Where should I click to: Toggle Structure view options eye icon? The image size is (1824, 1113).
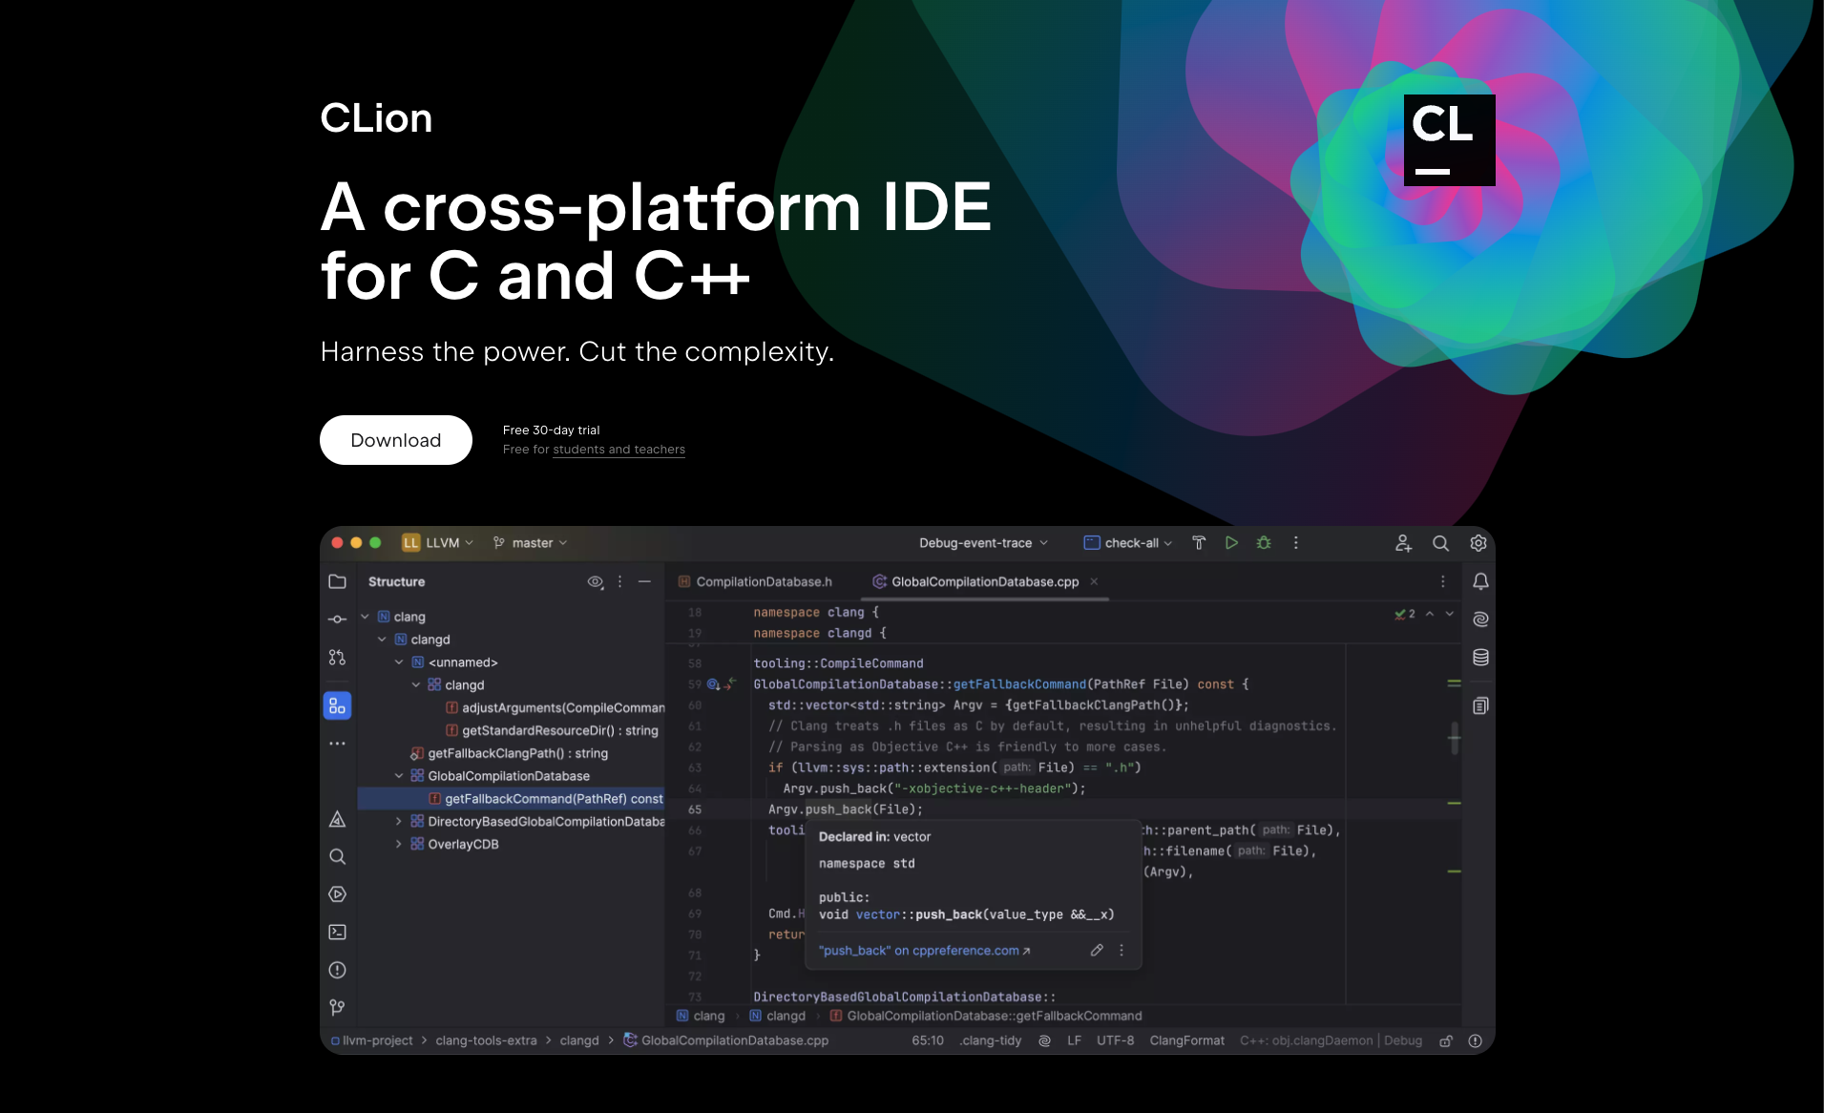595,581
